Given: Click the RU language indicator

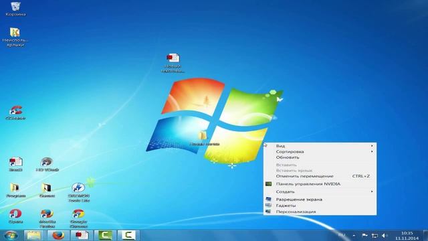Looking at the screenshot, I should tap(342, 235).
